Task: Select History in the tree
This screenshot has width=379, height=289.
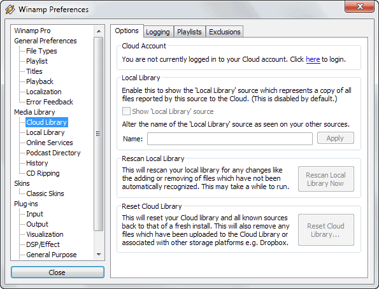Action: 37,163
